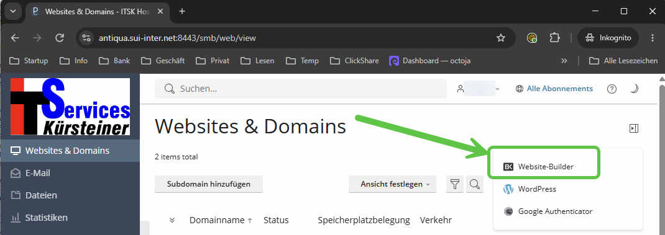Click the Website-Builder BK icon
Screen dimensions: 665x235
tap(508, 167)
